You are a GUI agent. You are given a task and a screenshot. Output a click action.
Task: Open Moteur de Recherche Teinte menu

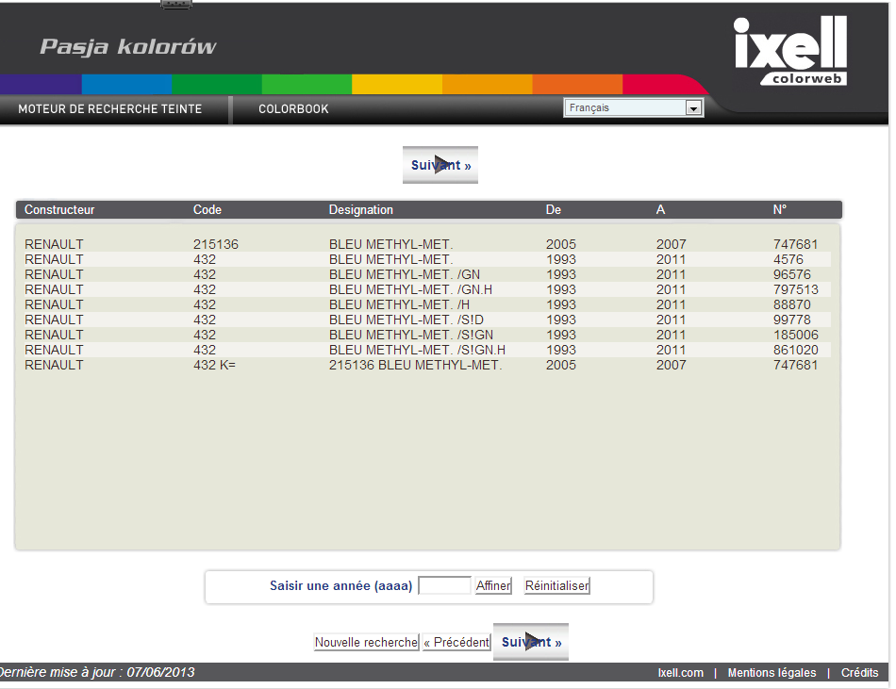pyautogui.click(x=110, y=109)
